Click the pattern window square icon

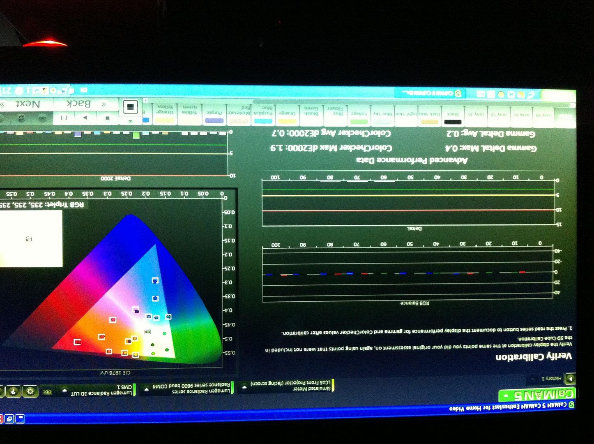point(130,107)
